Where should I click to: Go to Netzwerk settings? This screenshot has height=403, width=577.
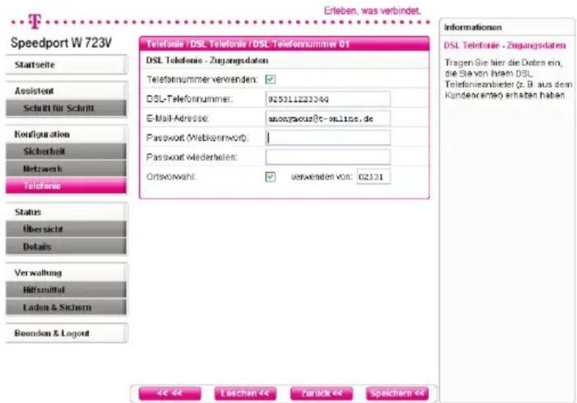[x=66, y=168]
